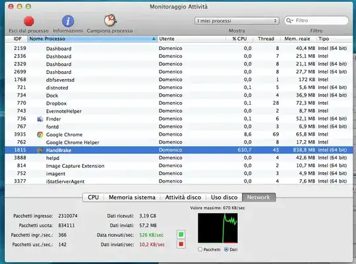The width and height of the screenshot is (356, 264).
Task: Select Google Chrome Helper process
Action: tap(73, 142)
